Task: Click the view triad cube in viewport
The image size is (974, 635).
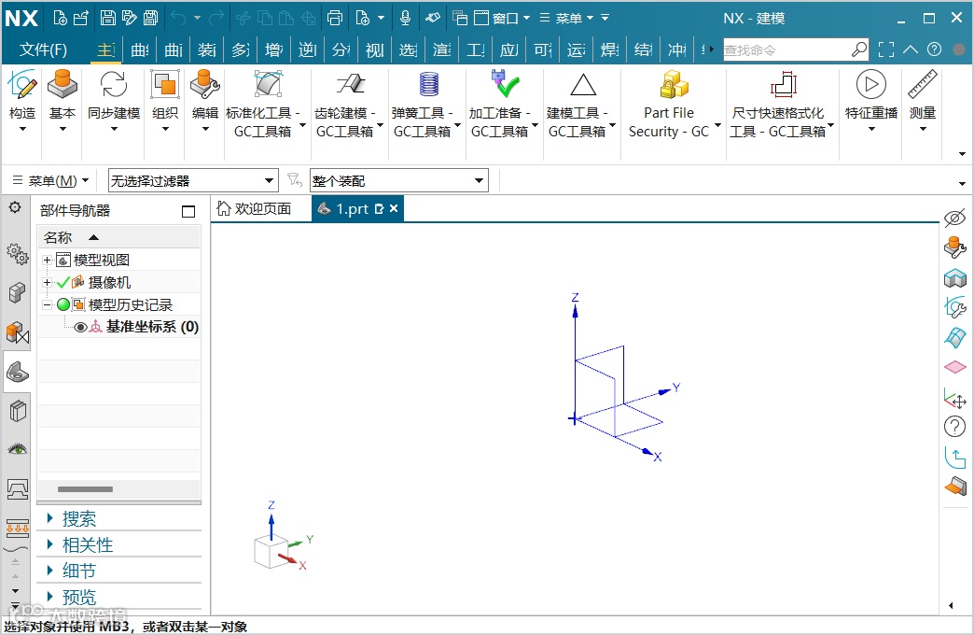Action: [x=271, y=552]
